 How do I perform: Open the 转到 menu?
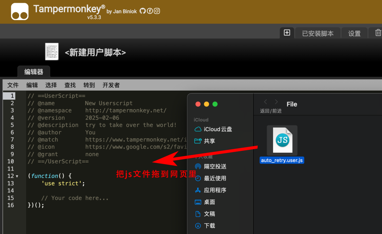click(89, 85)
